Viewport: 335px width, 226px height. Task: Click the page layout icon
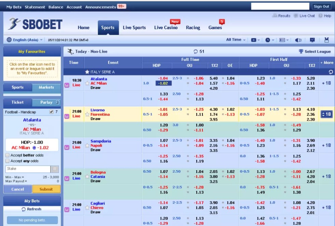click(282, 40)
